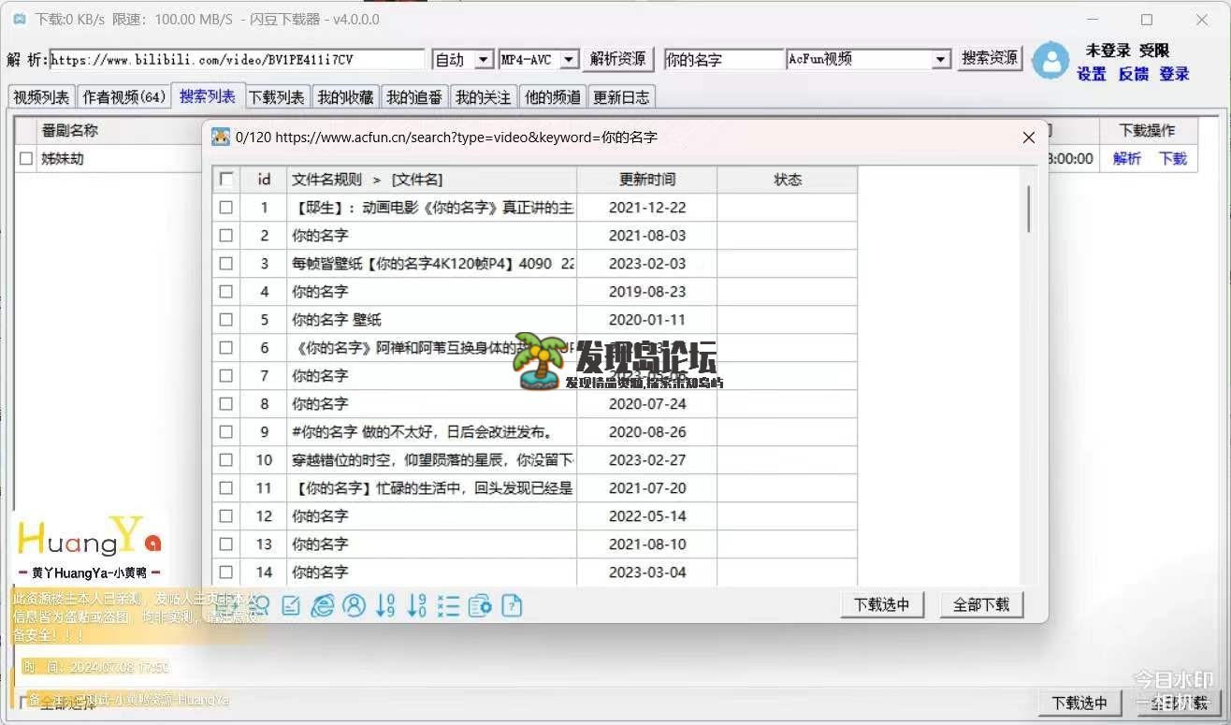1231x725 pixels.
Task: Select row 每帧皆壁纸【你的名字4K120帧P4】
Action: (x=535, y=264)
